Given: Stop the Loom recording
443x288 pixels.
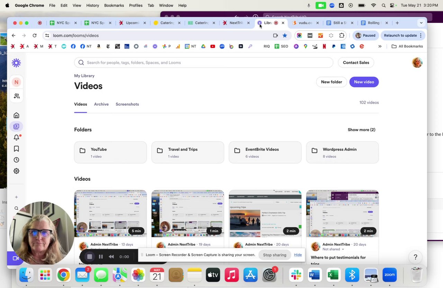Looking at the screenshot, I should tap(90, 256).
